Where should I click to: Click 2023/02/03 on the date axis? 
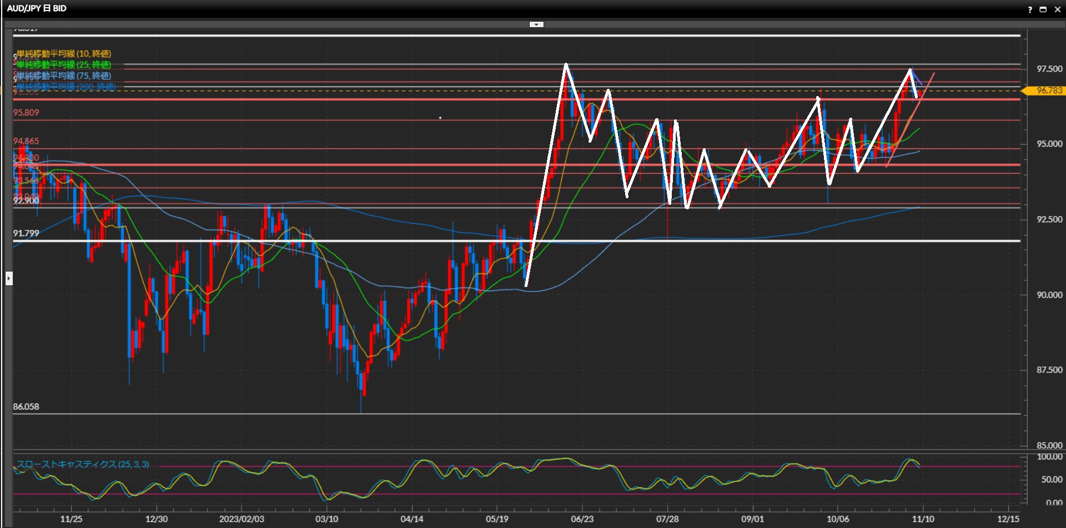tap(242, 519)
